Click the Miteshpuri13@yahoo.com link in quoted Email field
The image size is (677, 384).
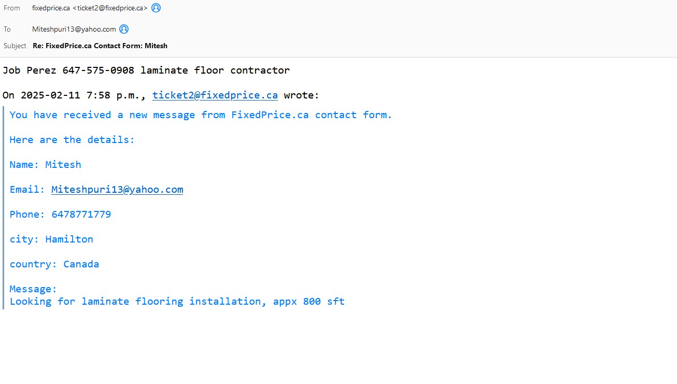(x=117, y=190)
